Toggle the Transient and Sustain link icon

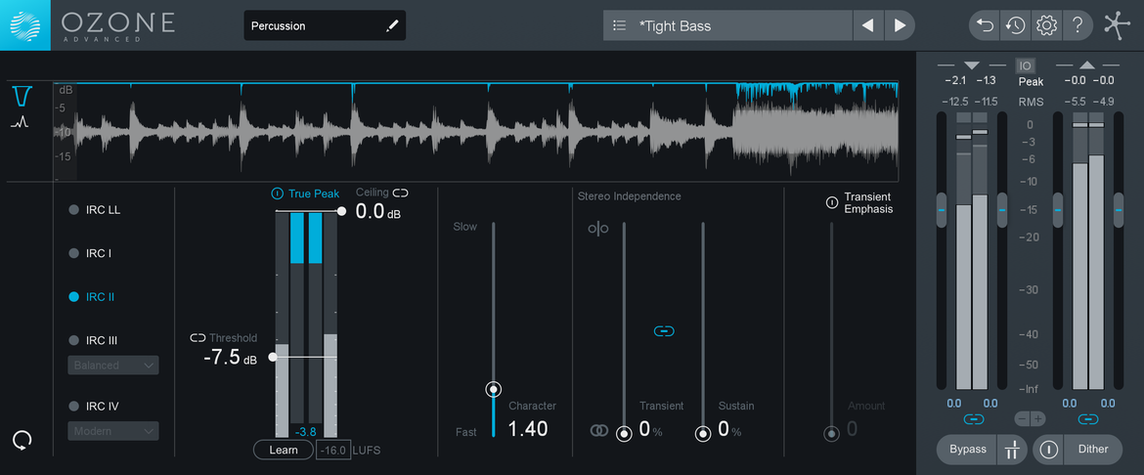click(x=664, y=331)
